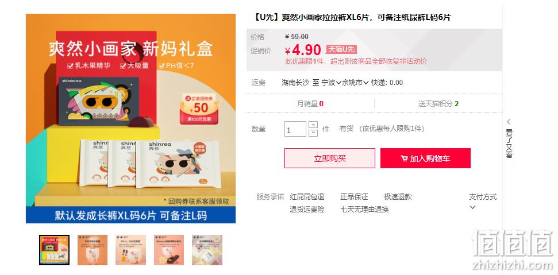Click the 红屁屁包退 service link
Viewport: 558px width, 275px height.
coord(307,197)
